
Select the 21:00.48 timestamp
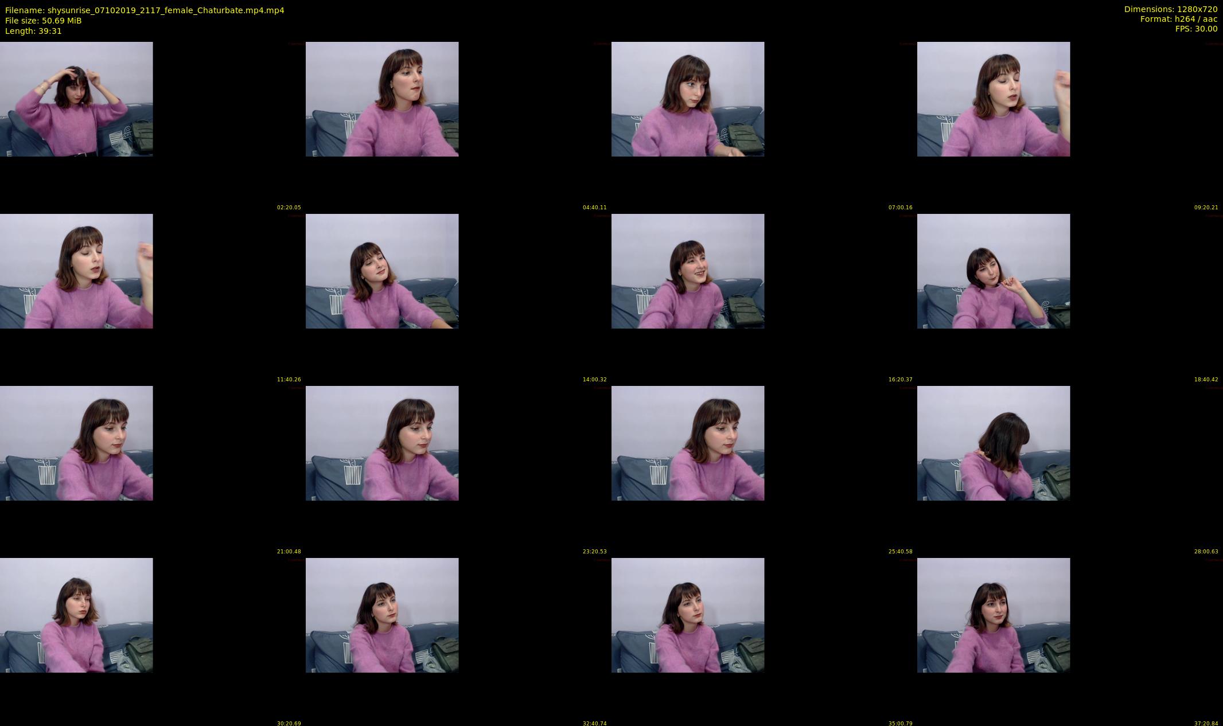click(x=289, y=552)
